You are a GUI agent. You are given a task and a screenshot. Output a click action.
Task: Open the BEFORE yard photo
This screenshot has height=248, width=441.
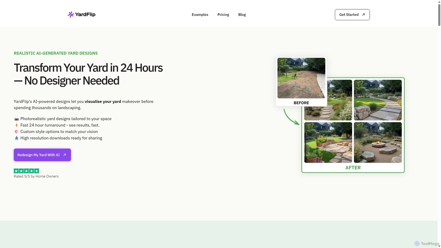(x=301, y=78)
